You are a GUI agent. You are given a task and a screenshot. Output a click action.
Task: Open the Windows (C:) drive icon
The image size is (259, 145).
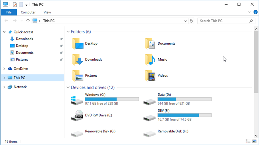coord(77,99)
